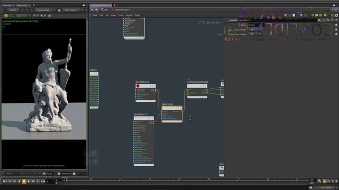
Task: Maximize the render pane with the square icon
Action: tap(84, 5)
